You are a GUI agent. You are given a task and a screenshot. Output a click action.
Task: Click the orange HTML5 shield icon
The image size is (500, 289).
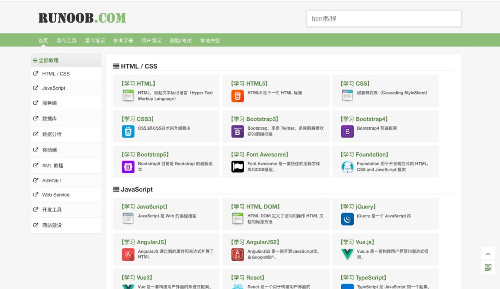click(237, 96)
